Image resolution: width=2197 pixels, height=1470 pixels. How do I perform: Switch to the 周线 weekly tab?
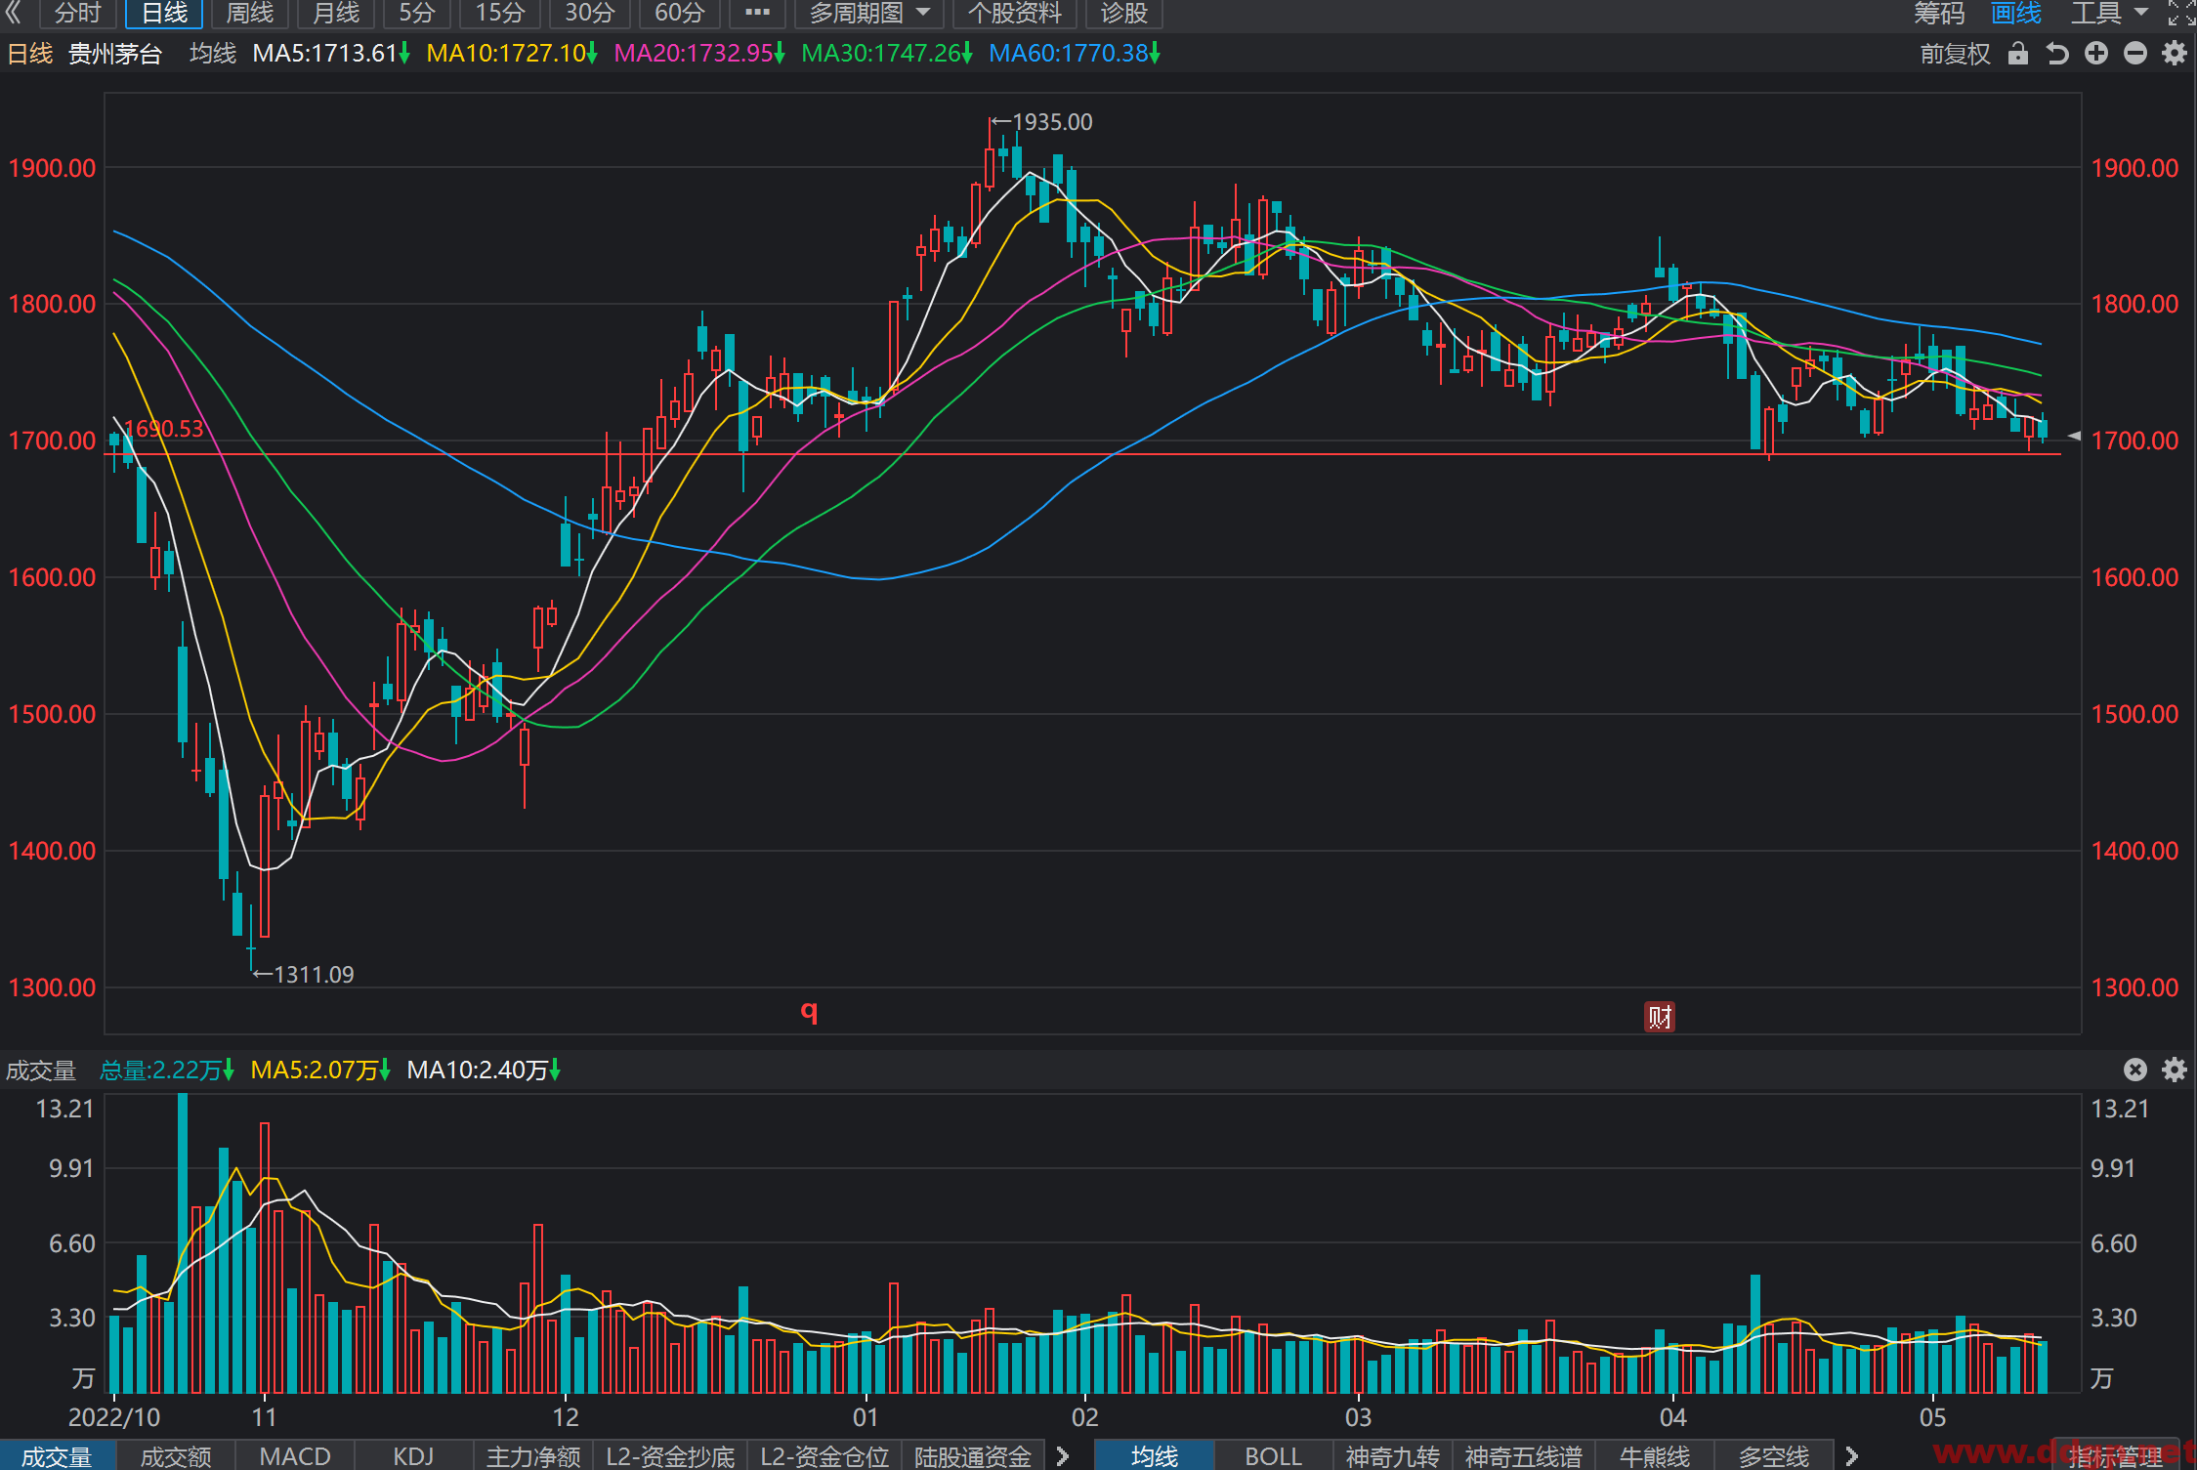point(250,13)
